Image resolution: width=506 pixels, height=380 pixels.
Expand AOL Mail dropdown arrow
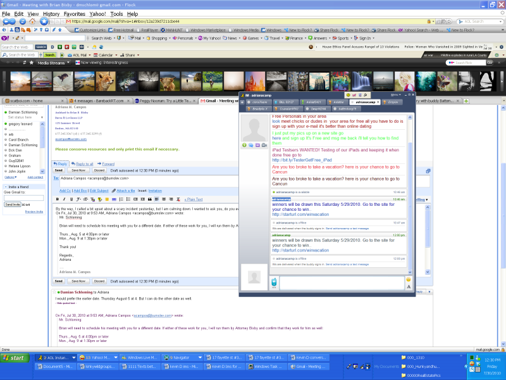[90, 55]
